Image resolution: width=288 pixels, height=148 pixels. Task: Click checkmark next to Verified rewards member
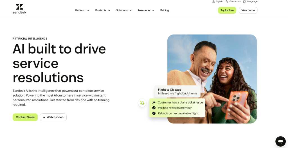click(154, 108)
